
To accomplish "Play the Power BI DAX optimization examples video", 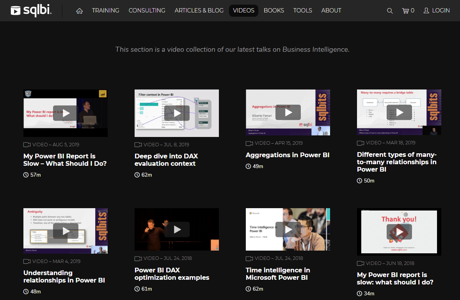I will 177,230.
